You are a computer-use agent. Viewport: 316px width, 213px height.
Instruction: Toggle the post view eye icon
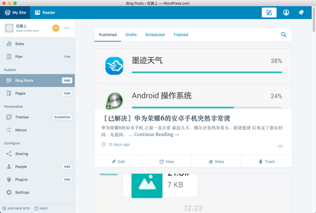click(280, 146)
